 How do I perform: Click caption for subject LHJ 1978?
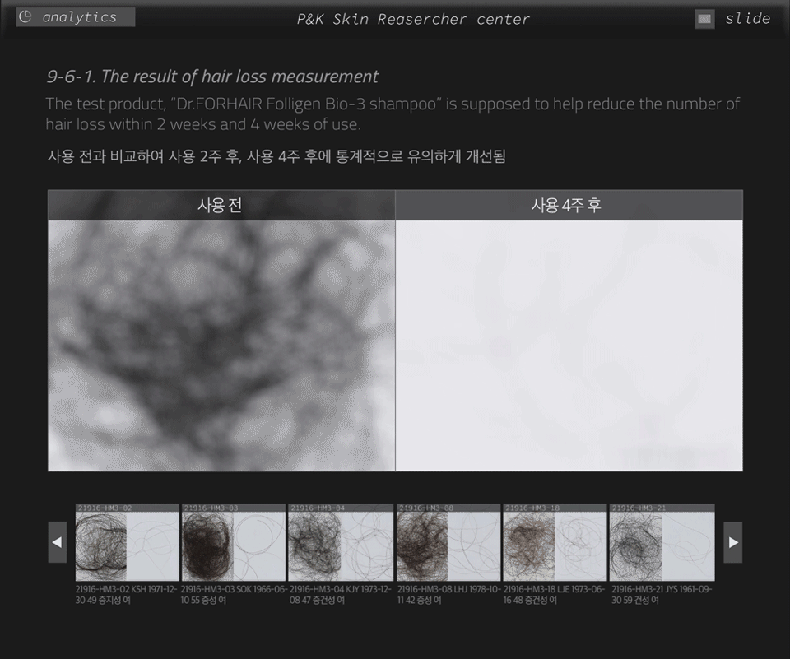pos(448,594)
